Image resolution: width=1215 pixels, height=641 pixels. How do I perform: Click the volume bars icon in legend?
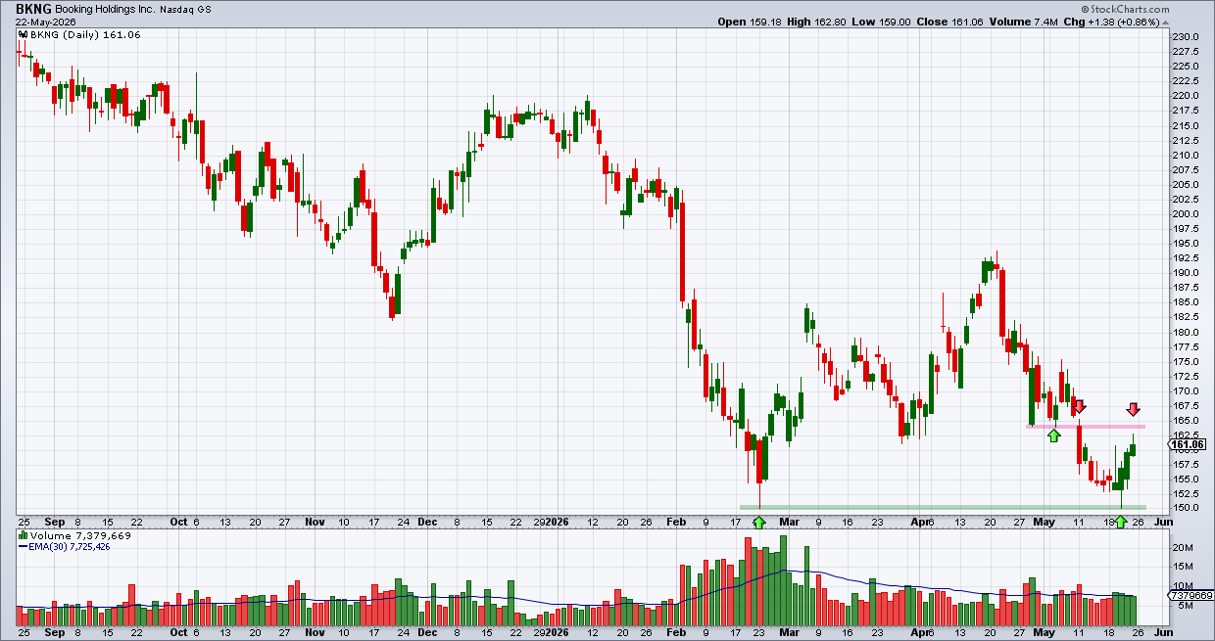point(24,536)
